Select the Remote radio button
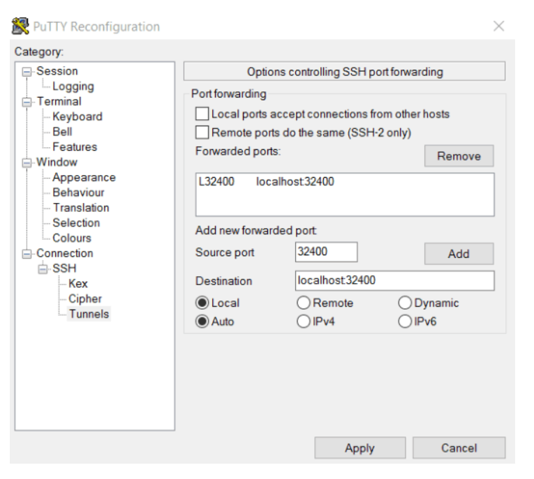This screenshot has height=479, width=534. (303, 303)
